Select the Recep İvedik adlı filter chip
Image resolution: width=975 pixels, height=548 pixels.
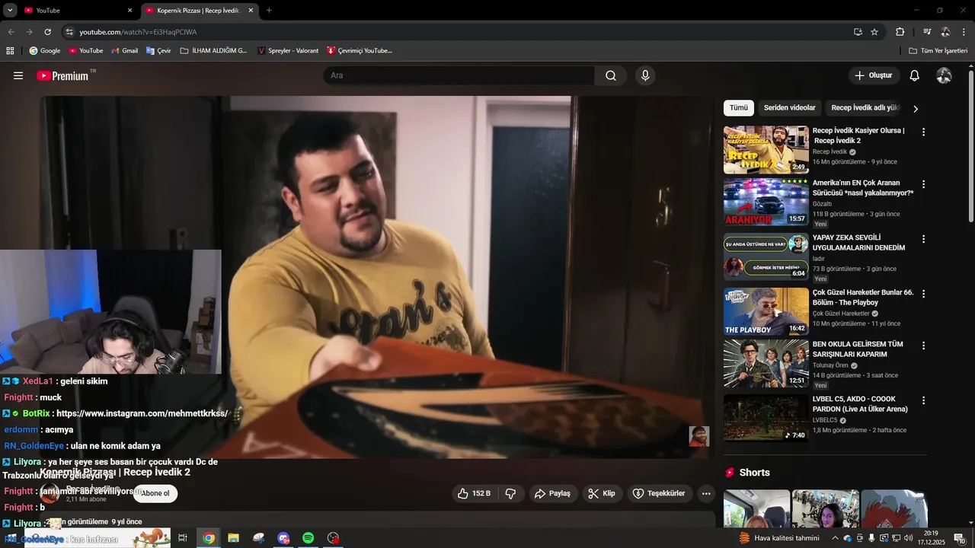point(865,108)
